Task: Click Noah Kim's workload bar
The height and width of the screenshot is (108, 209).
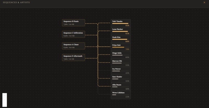Action: point(121,39)
